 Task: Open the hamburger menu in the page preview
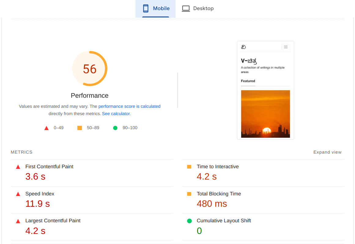pos(286,47)
